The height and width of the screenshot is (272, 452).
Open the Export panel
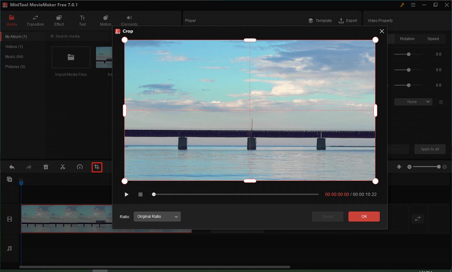click(x=348, y=21)
